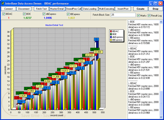164x120 pixels.
Task: Uncheck the dbExpress checkbox
Action: 44,14
